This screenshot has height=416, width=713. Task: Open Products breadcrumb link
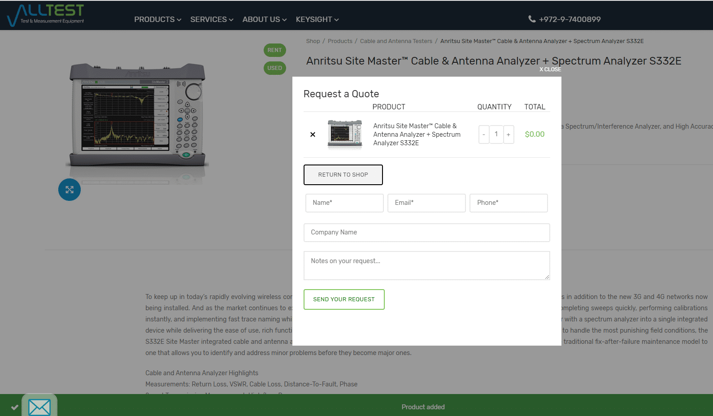click(x=340, y=41)
